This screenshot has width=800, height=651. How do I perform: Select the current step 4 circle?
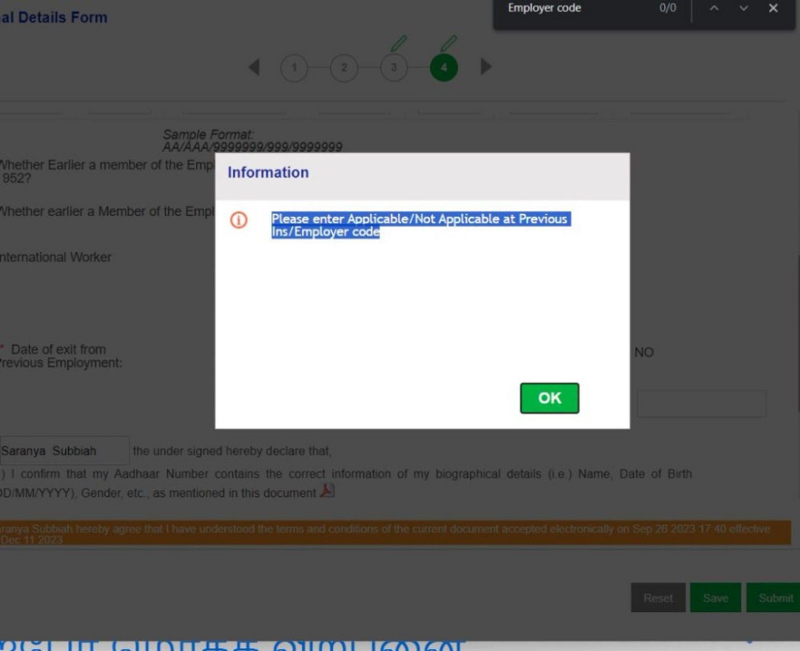point(445,66)
